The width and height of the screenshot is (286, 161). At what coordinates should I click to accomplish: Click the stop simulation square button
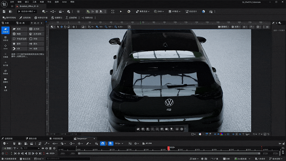click(97, 11)
